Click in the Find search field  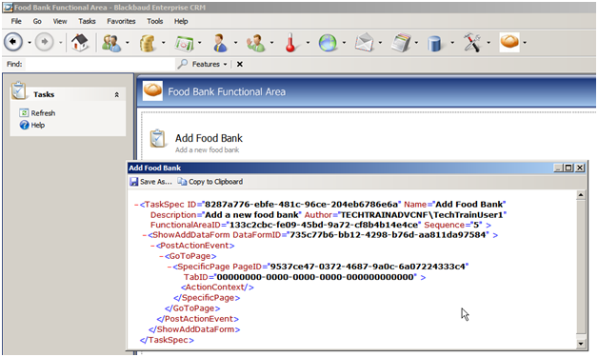pos(100,64)
